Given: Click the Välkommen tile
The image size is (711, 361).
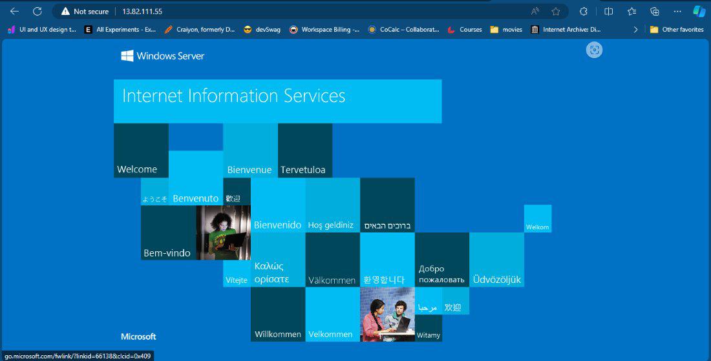Looking at the screenshot, I should [x=333, y=260].
